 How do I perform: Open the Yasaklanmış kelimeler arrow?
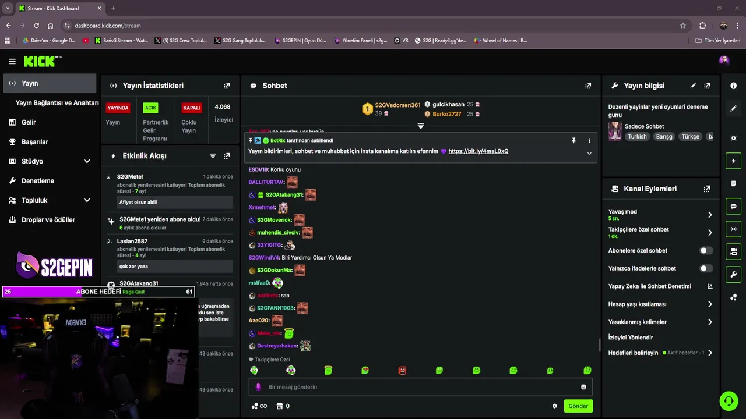[710, 322]
